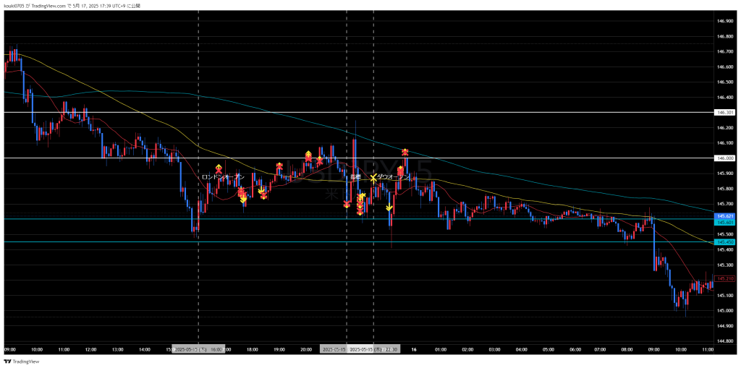Click the ダウオープン text label
741x368 pixels.
(394, 177)
